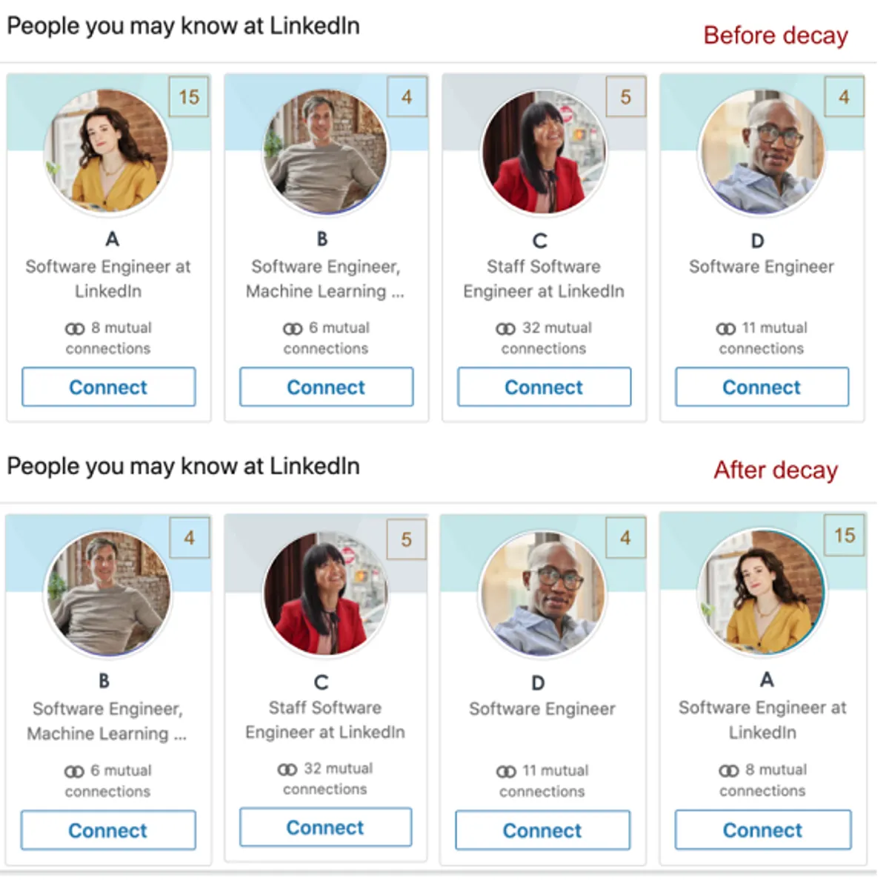The width and height of the screenshot is (889, 889).
Task: Click mutual connections icon beside '32 mutual' in Before decay row
Action: point(505,328)
